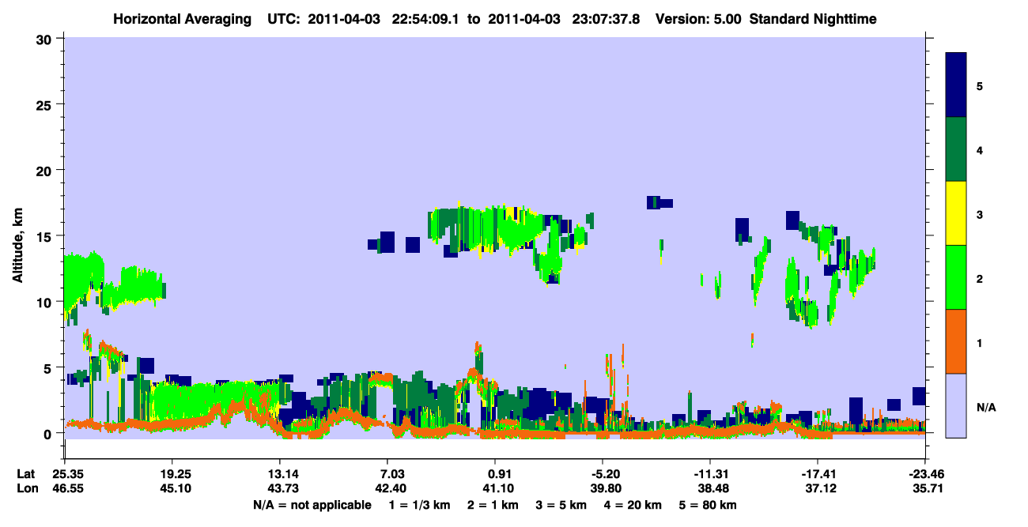
Task: Click the 'Lon' row label
Action: click(x=27, y=489)
